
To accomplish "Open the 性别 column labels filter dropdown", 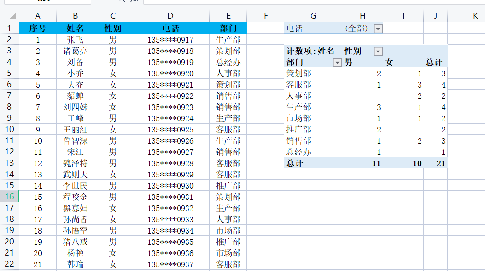I will point(378,51).
